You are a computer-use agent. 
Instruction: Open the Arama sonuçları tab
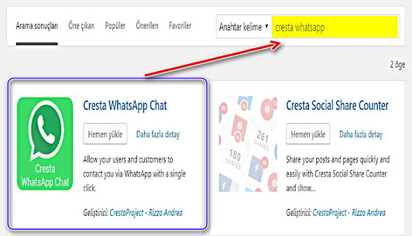coord(37,26)
